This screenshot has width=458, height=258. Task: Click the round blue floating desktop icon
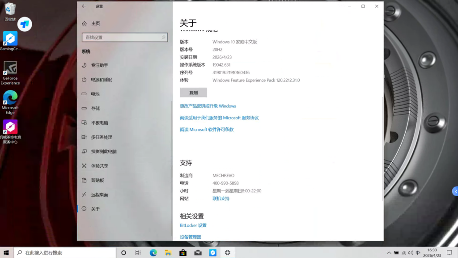point(25,24)
